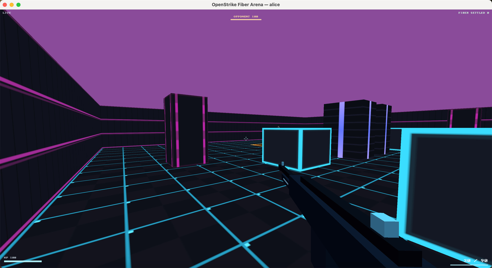Click the magenta-striped dark pillar
Viewport: 492px width, 268px height.
[x=186, y=130]
